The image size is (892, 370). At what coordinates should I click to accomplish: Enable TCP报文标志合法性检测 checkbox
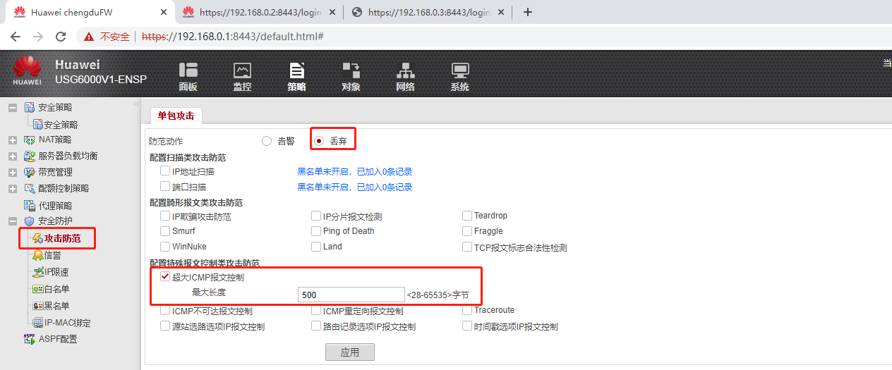tap(467, 247)
